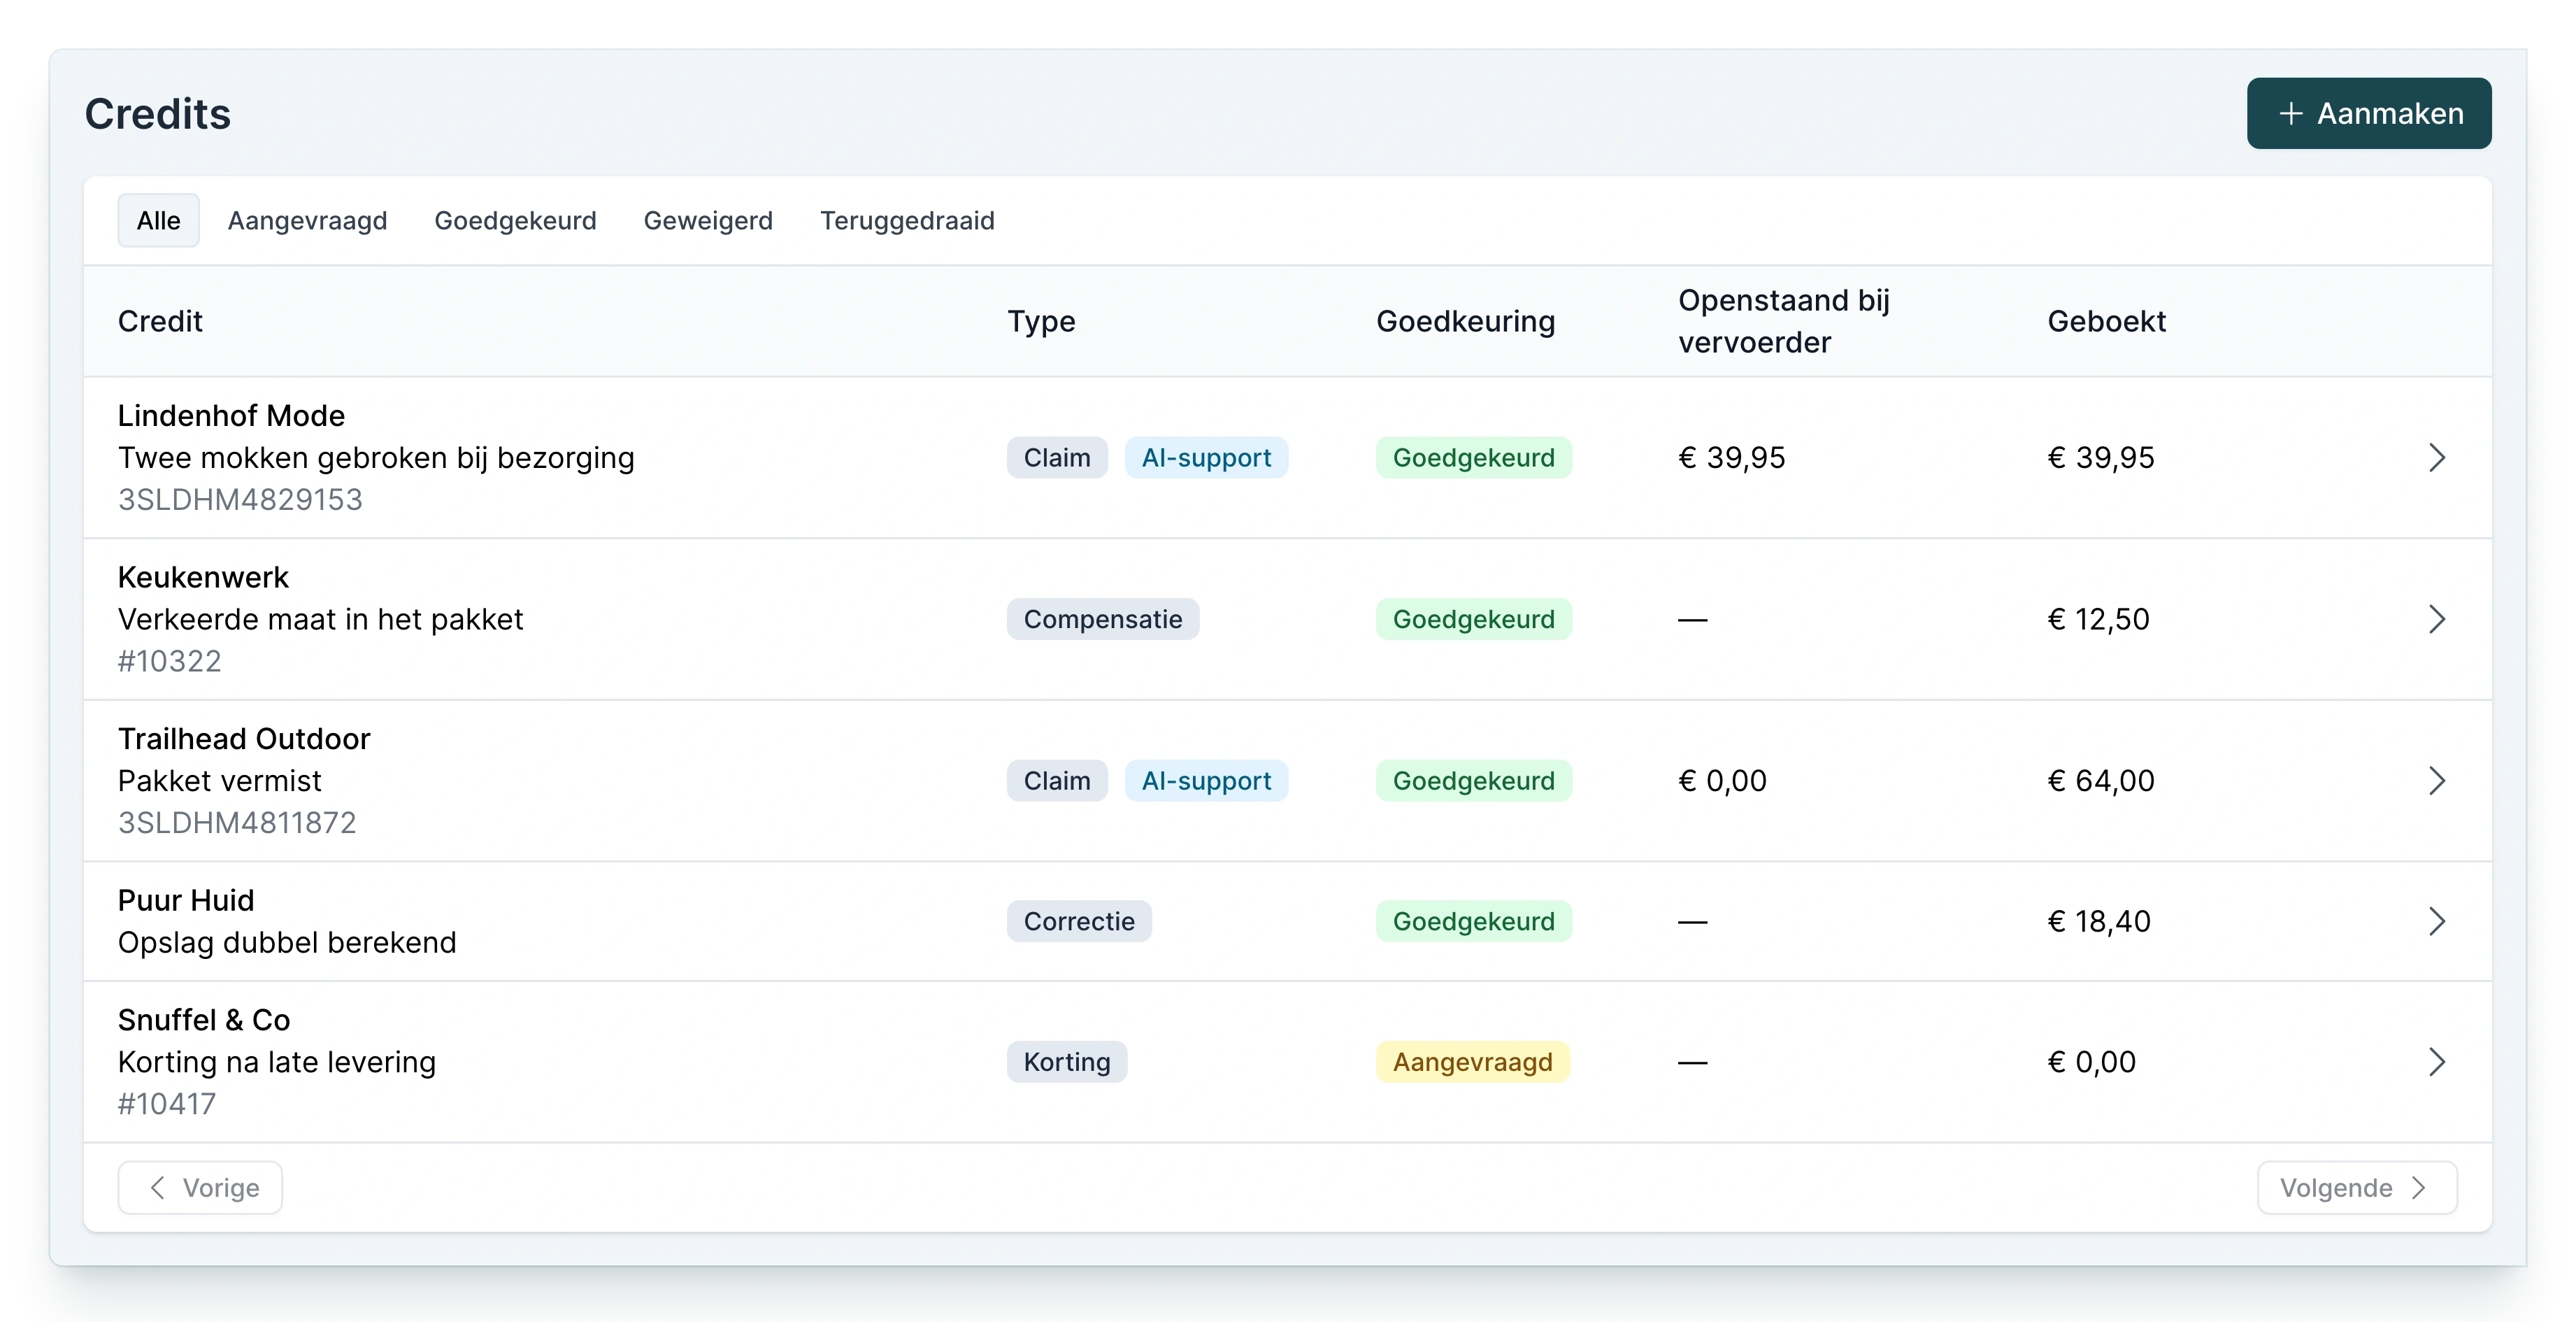
Task: Click the Claim tag in Lindenhof Mode row
Action: pyautogui.click(x=1057, y=458)
